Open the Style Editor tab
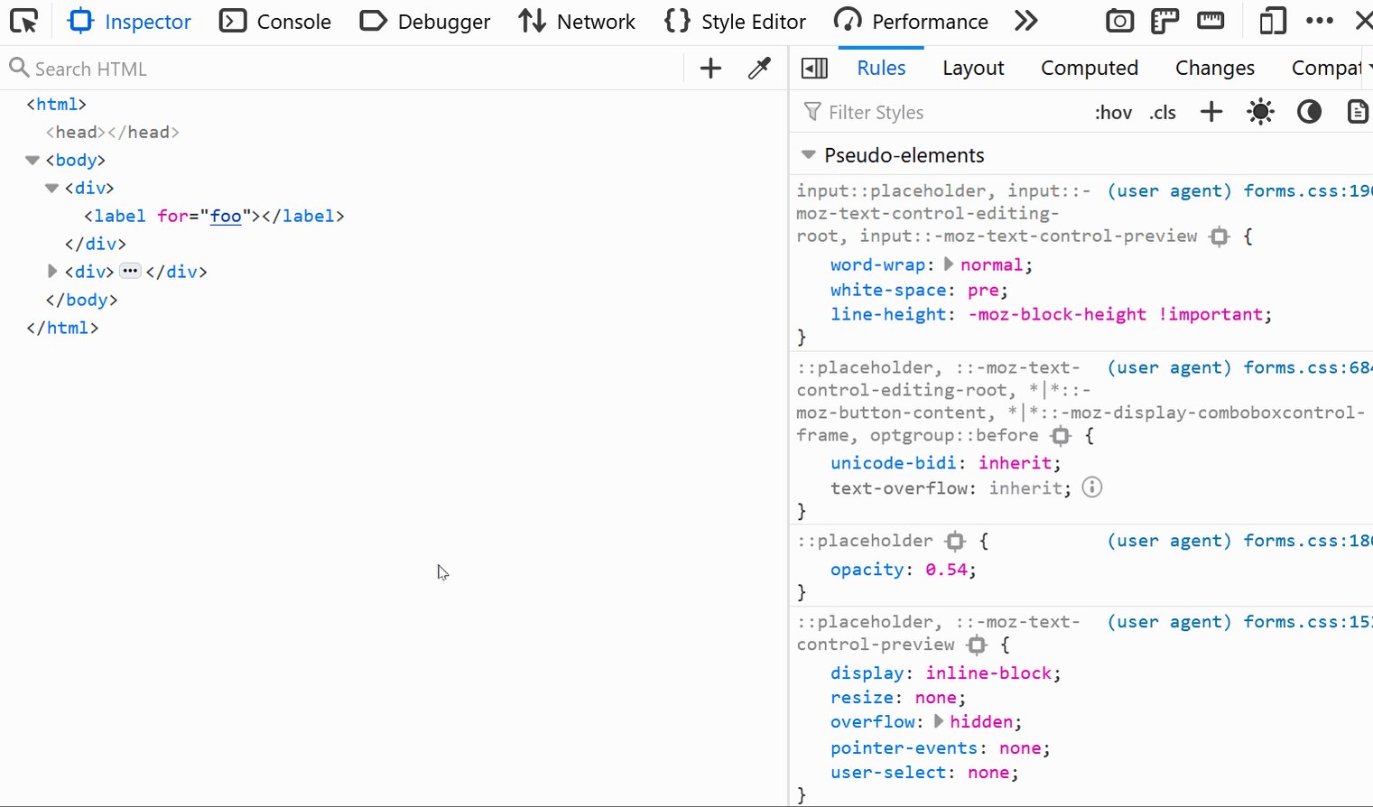The image size is (1373, 807). tap(735, 21)
